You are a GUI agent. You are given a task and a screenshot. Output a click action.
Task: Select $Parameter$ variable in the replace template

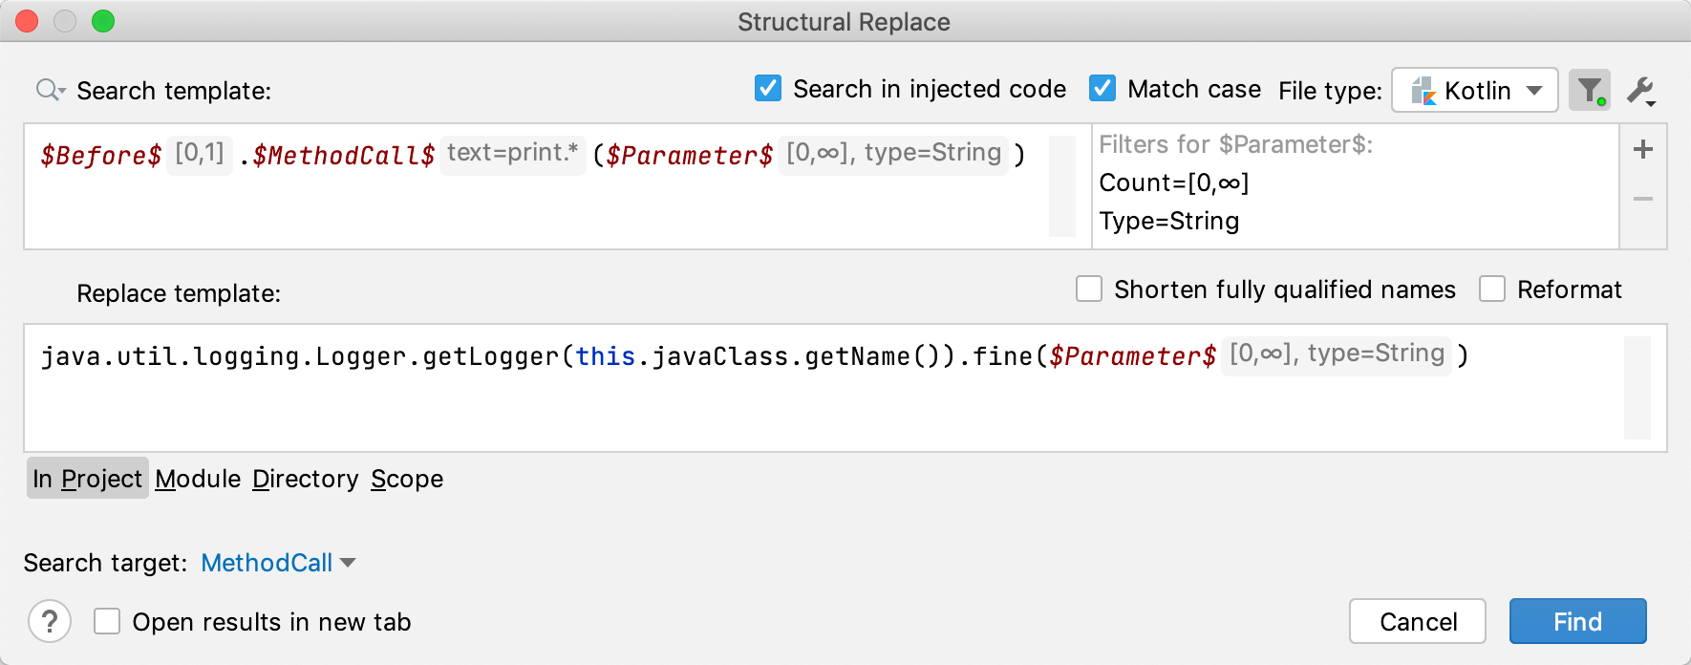(x=1133, y=355)
